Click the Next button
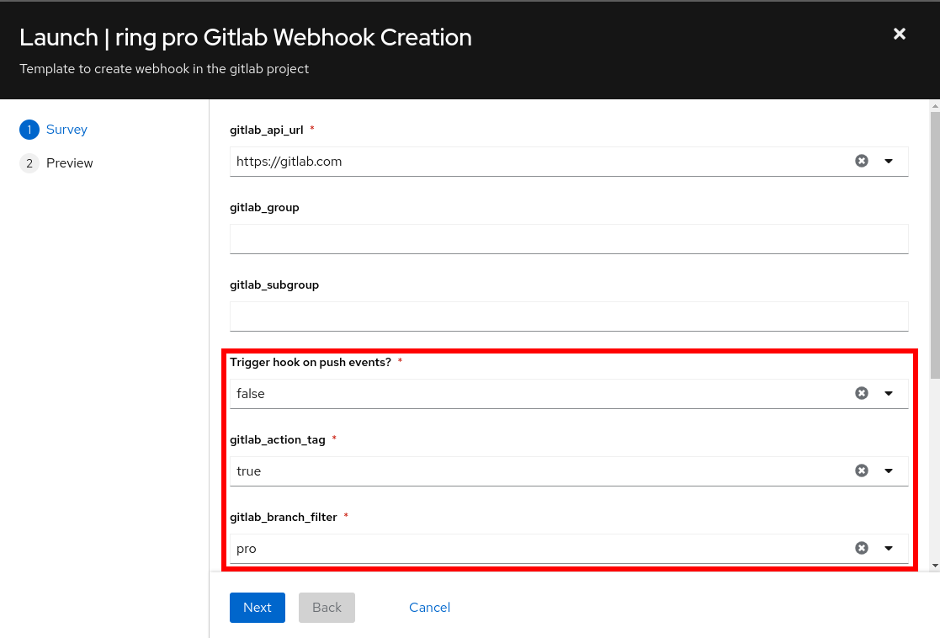This screenshot has height=638, width=940. pyautogui.click(x=258, y=608)
